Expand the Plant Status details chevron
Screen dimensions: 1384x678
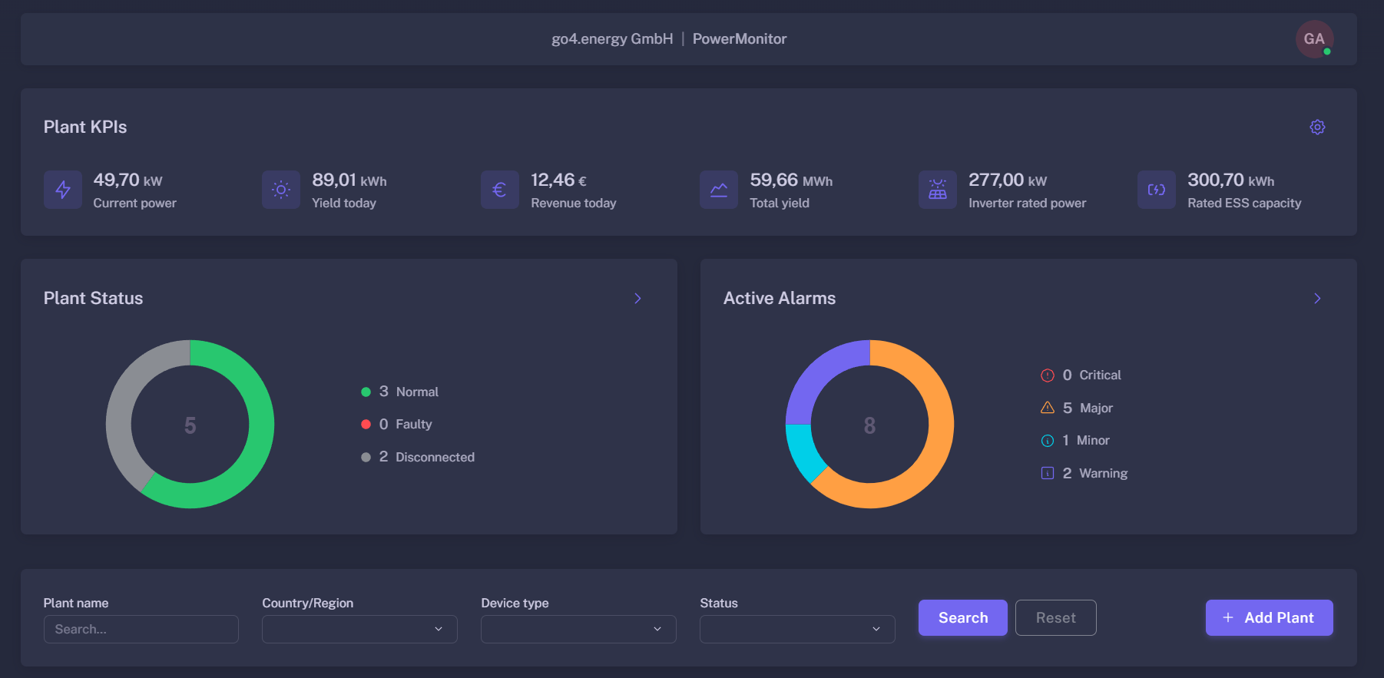click(637, 299)
